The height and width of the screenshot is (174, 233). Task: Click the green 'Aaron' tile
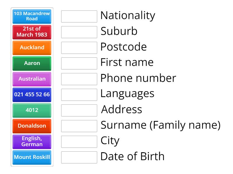pyautogui.click(x=32, y=63)
